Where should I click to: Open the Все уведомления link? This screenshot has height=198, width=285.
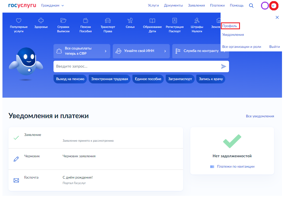[260, 116]
